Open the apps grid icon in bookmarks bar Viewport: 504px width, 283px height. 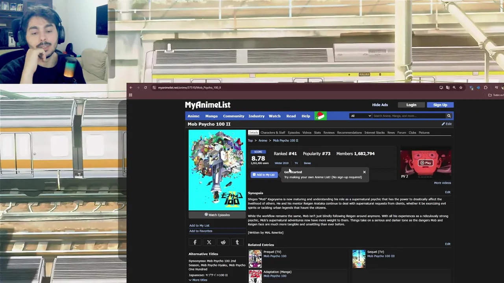click(x=130, y=95)
